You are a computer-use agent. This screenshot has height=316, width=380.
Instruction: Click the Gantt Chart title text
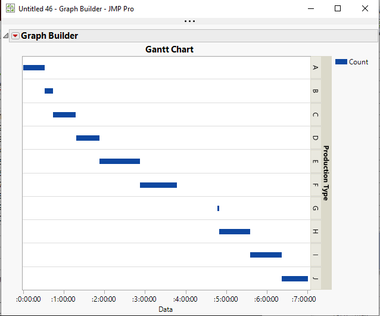pos(169,49)
